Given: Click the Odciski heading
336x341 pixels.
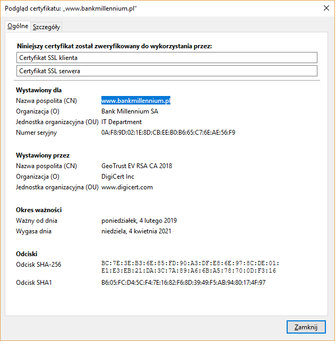Looking at the screenshot, I should click(x=27, y=254).
